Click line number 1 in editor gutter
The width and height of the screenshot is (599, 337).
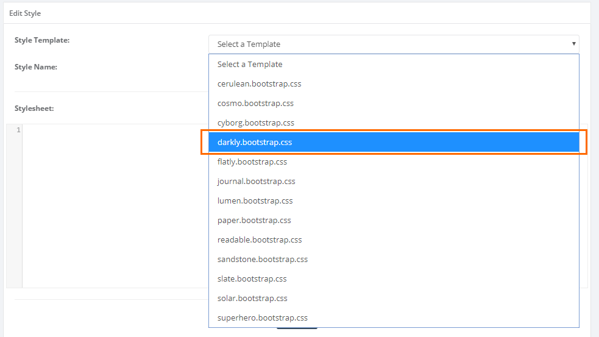(18, 130)
